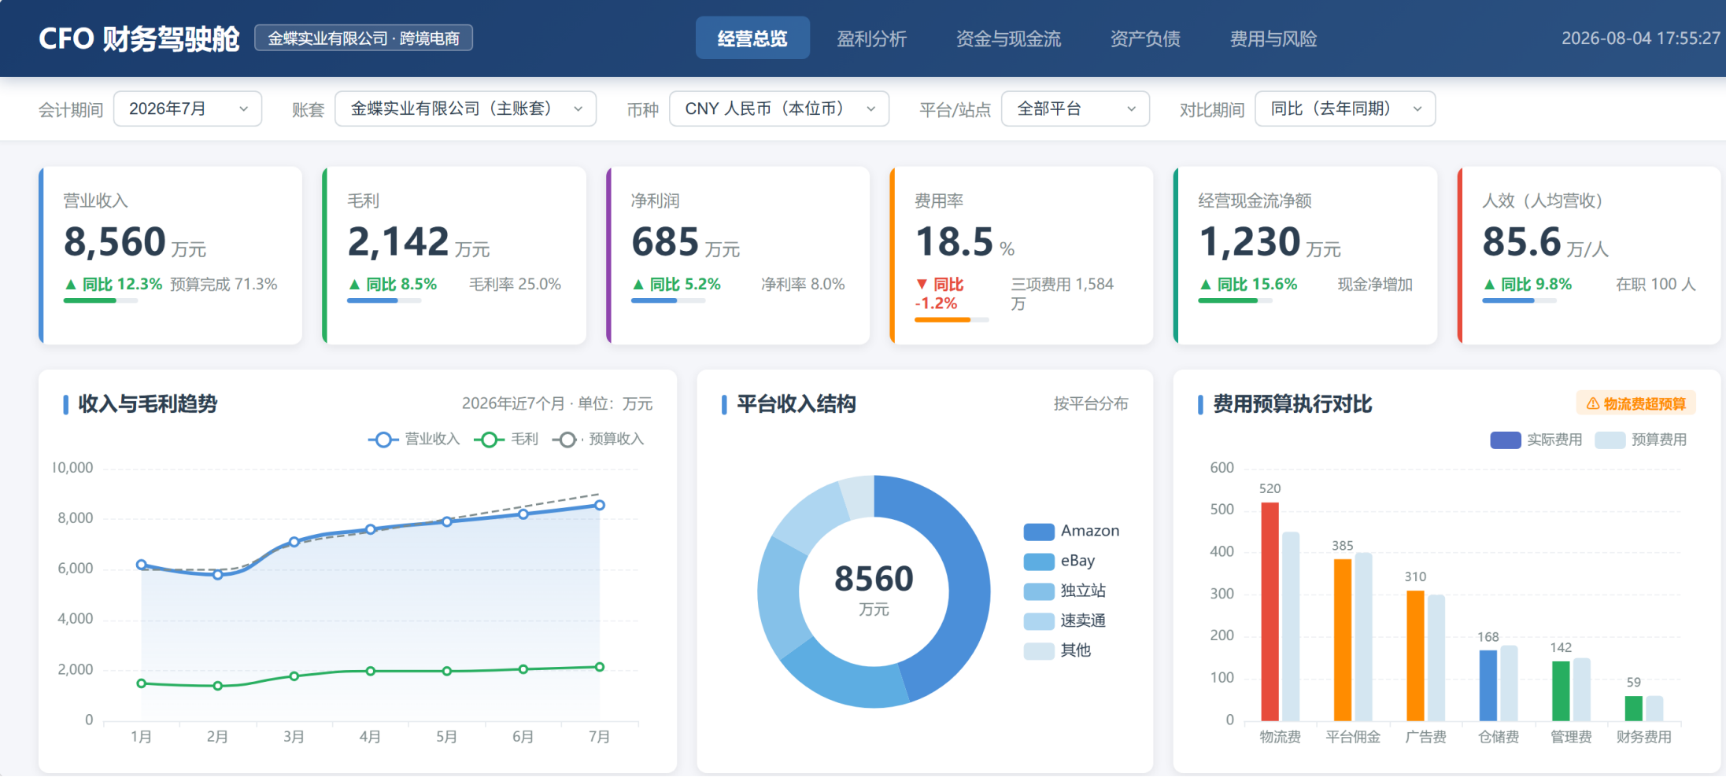Viewport: 1726px width, 777px height.
Task: Click the 按平台分布 label
Action: (1091, 403)
